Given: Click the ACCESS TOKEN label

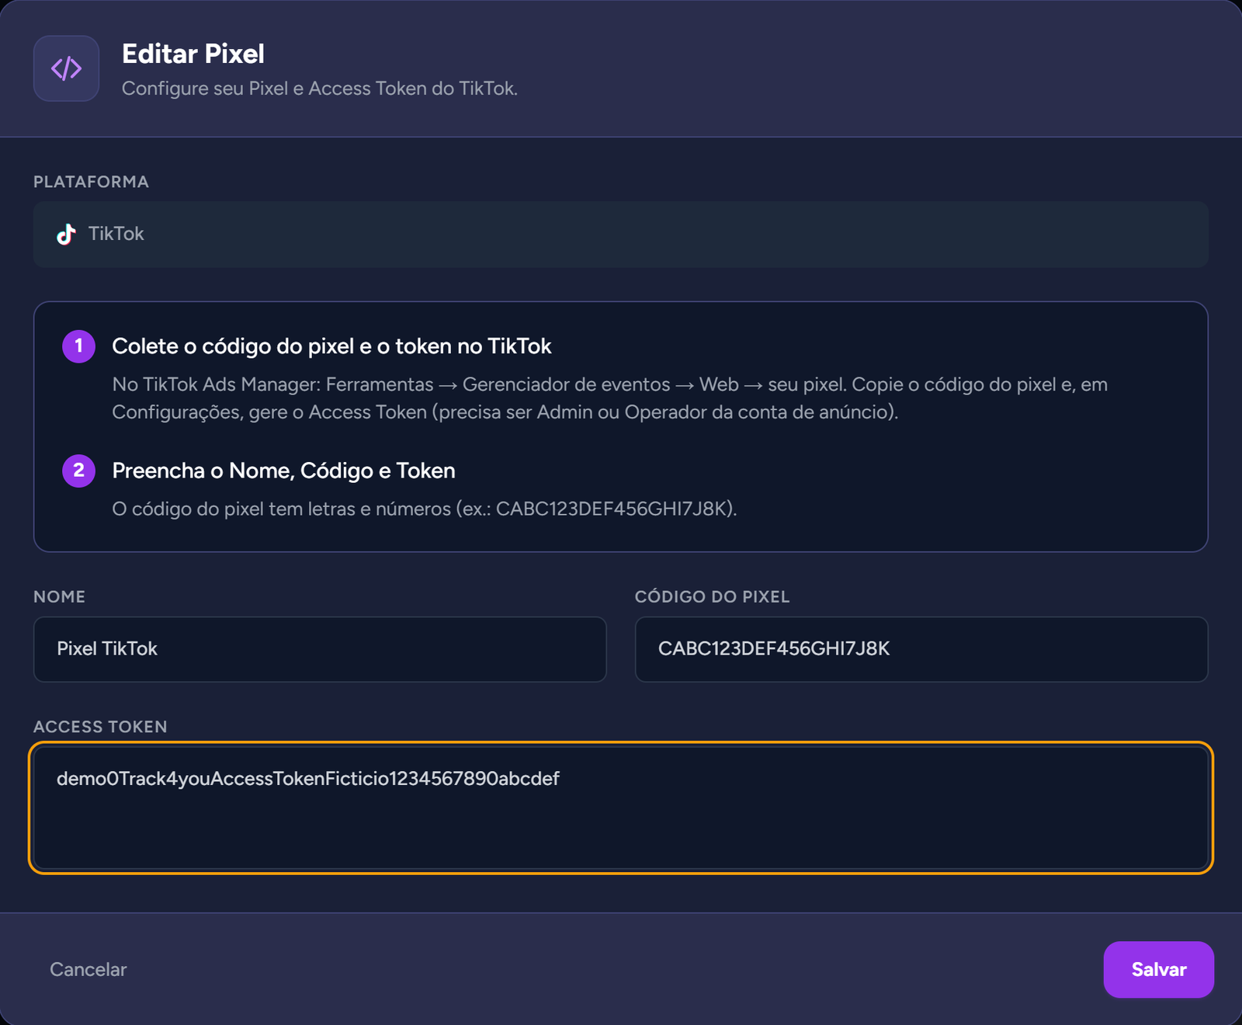Looking at the screenshot, I should [x=100, y=727].
